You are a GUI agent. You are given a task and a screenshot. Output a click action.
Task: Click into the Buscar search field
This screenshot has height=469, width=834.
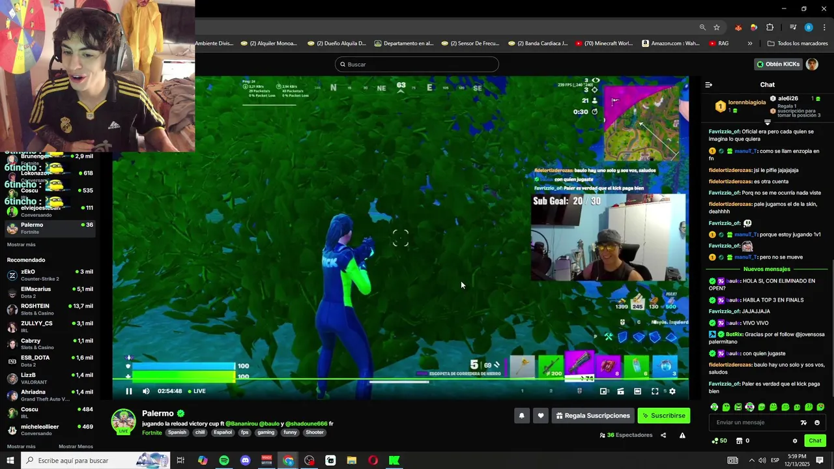(417, 64)
